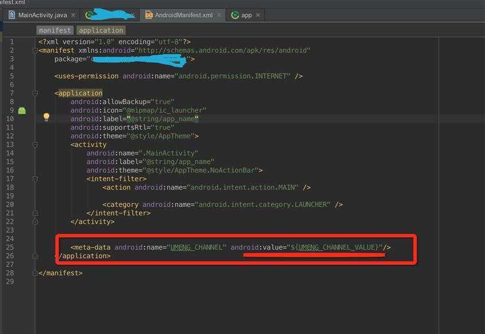Click the android:allowBackup="true" attribute
This screenshot has width=485, height=334.
(122, 102)
